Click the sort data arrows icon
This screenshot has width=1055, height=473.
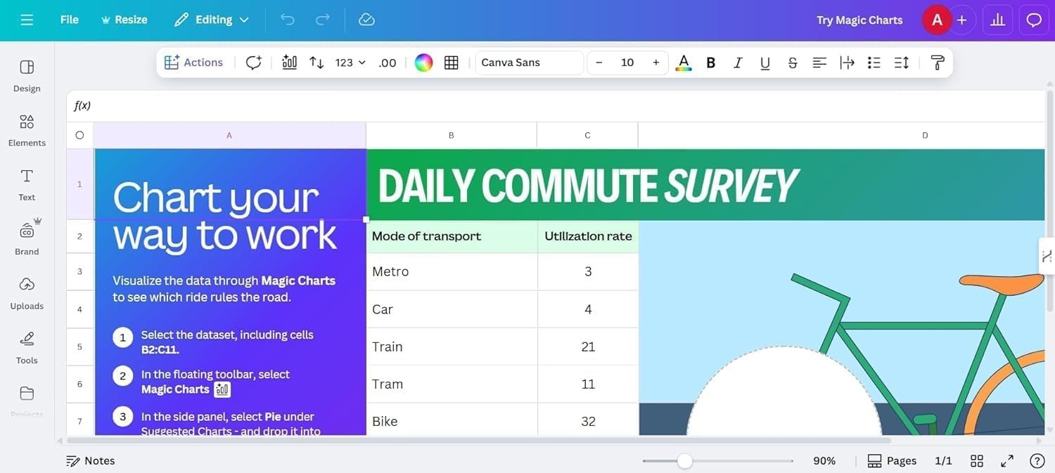point(316,63)
